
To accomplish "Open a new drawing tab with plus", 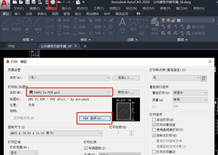I will pyautogui.click(x=85, y=46).
